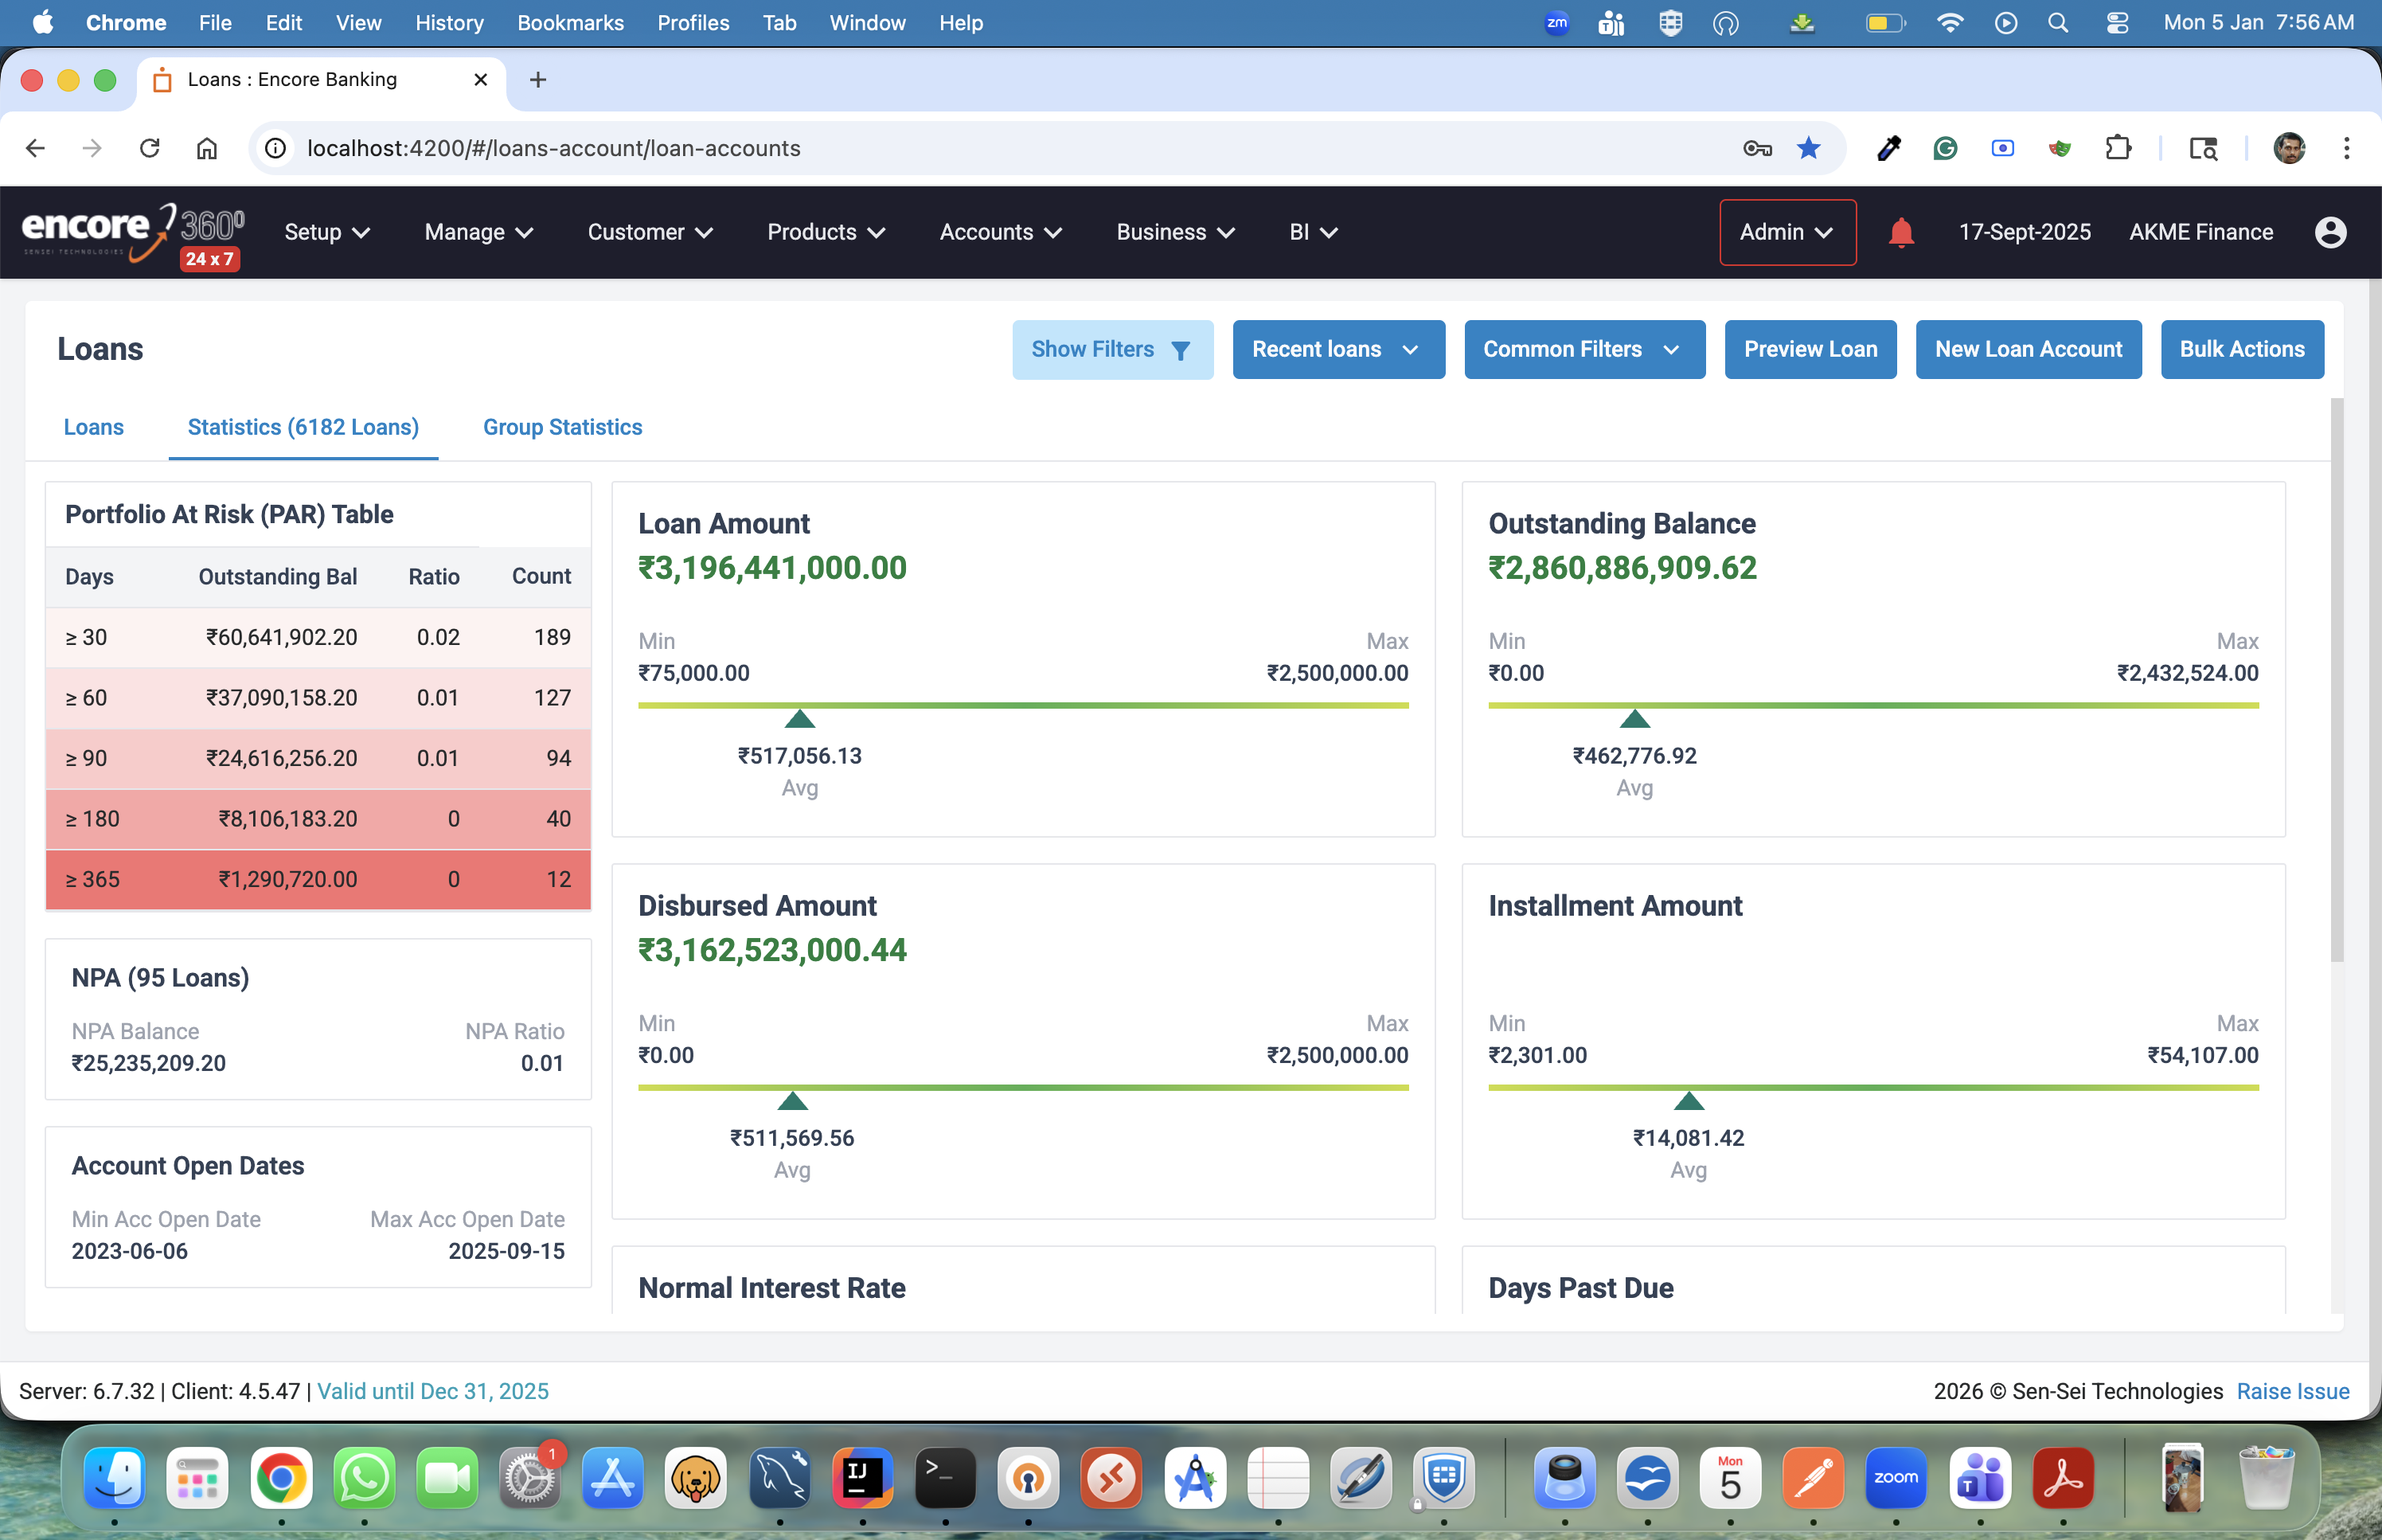
Task: Click the red notification bell icon
Action: coord(1900,232)
